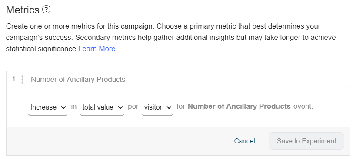The height and width of the screenshot is (159, 356).
Task: Expand the total value measurement dropdown
Action: 102,107
